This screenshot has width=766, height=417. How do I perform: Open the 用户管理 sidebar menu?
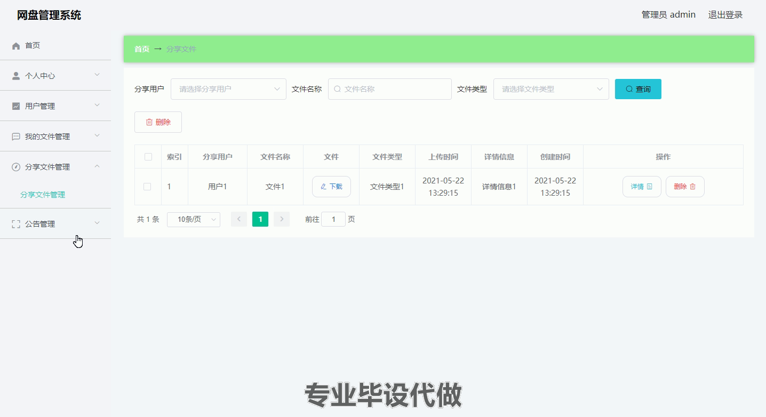(x=55, y=106)
